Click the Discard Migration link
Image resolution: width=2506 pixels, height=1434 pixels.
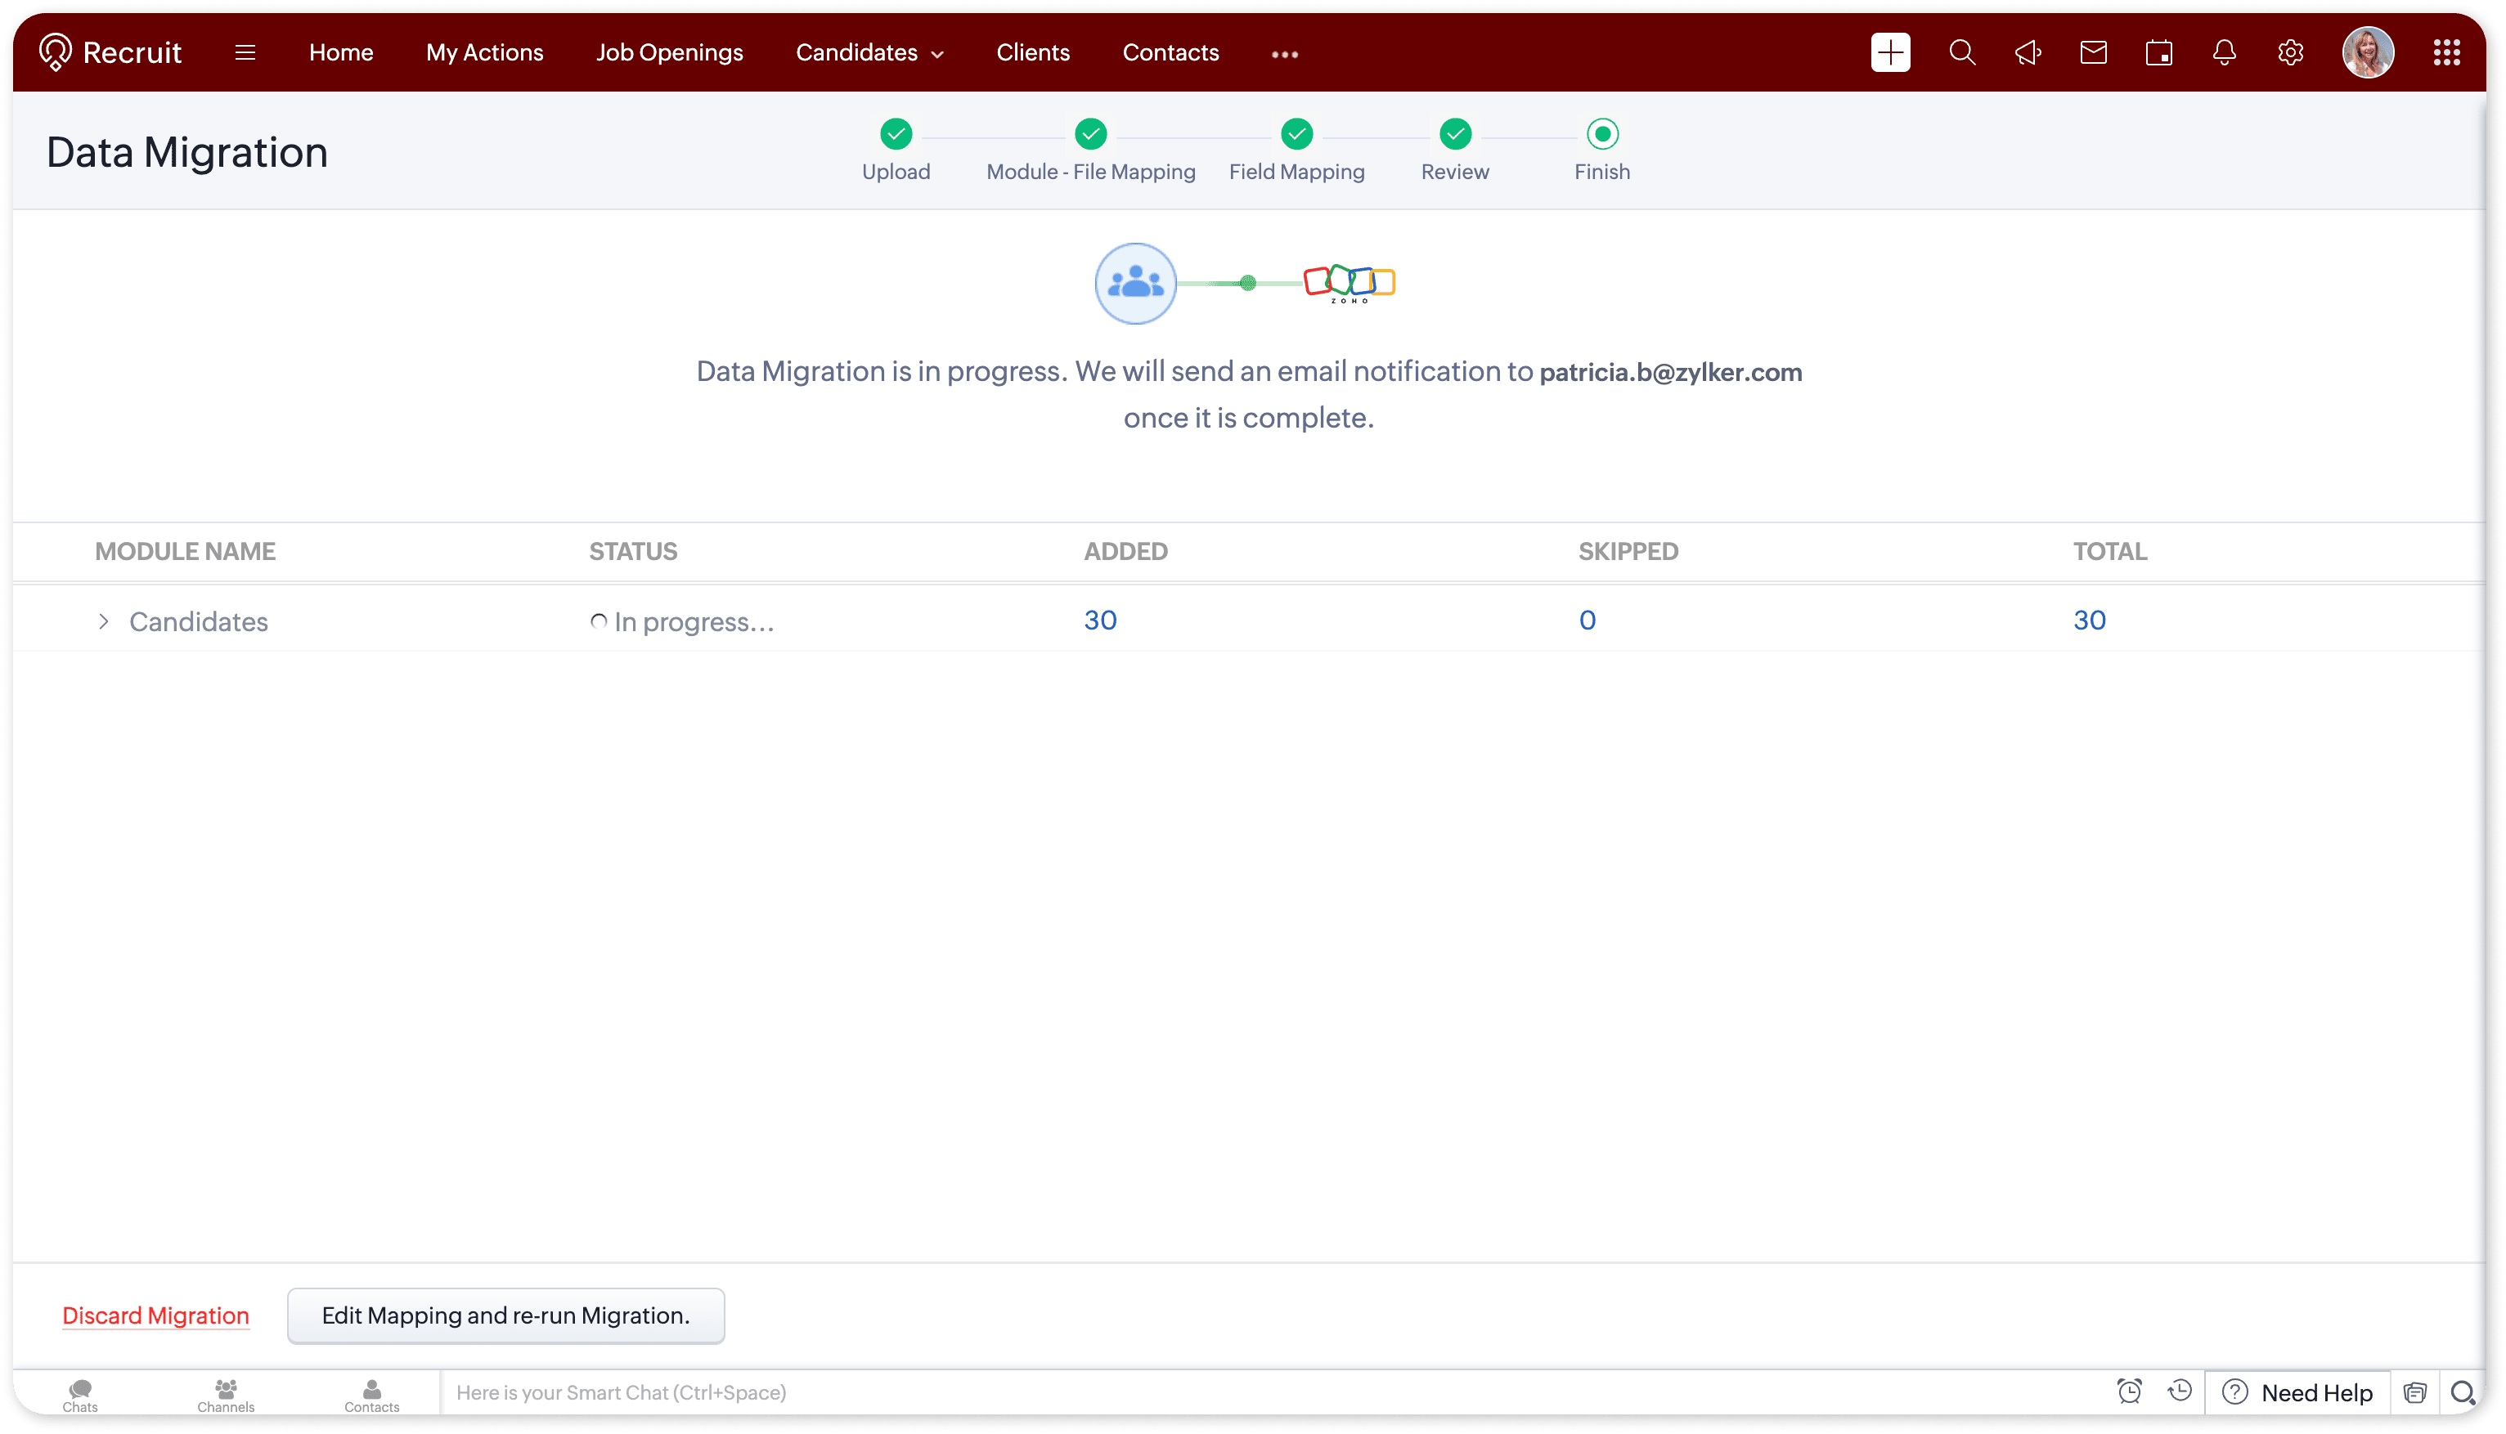[x=155, y=1315]
